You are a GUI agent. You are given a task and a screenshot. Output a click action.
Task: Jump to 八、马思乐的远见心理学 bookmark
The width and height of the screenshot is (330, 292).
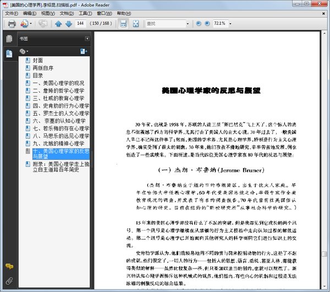61,136
